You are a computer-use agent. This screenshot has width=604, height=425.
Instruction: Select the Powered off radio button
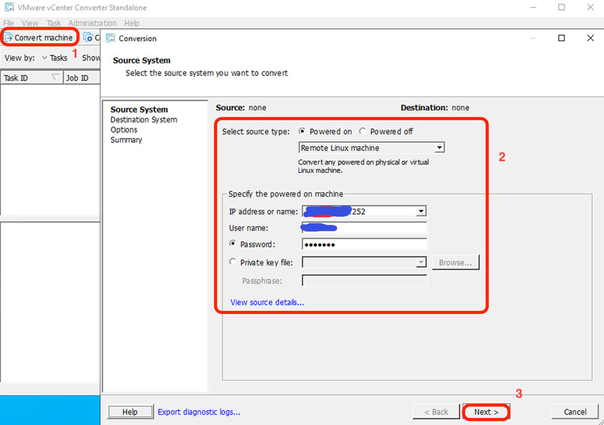(x=362, y=131)
